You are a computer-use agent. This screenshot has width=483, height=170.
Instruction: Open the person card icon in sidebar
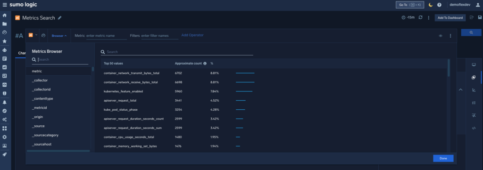click(x=5, y=146)
